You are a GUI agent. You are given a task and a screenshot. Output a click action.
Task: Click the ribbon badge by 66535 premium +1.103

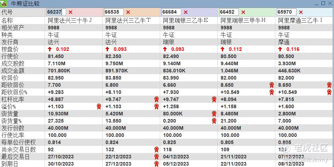pyautogui.click(x=157, y=106)
